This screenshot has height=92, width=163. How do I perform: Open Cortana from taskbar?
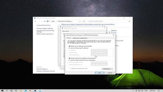(x=11, y=90)
